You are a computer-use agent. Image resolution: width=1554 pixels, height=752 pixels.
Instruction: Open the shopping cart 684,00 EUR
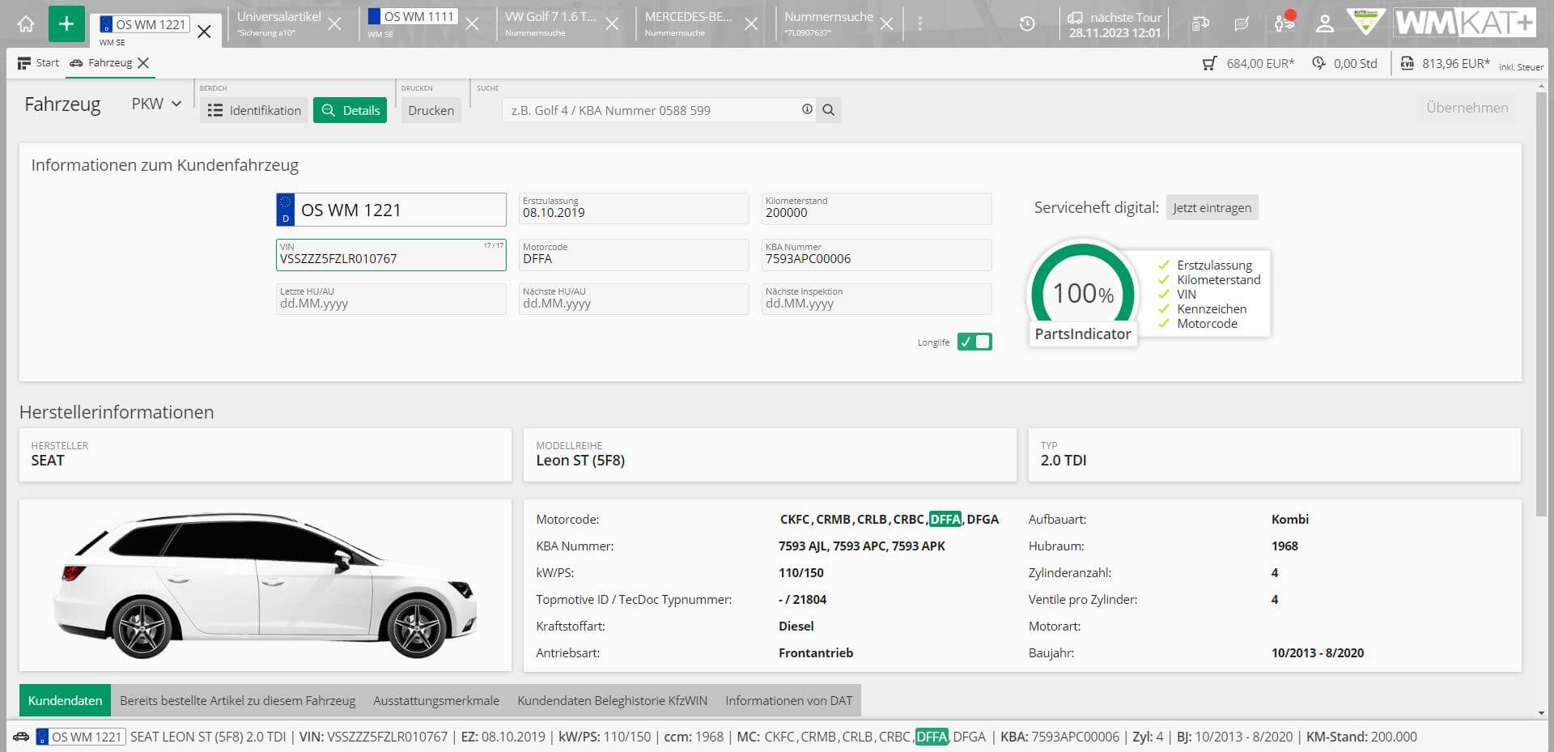coord(1248,63)
